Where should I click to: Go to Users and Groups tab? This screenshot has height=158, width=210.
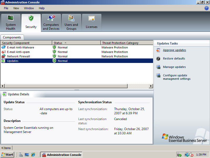(x=71, y=23)
